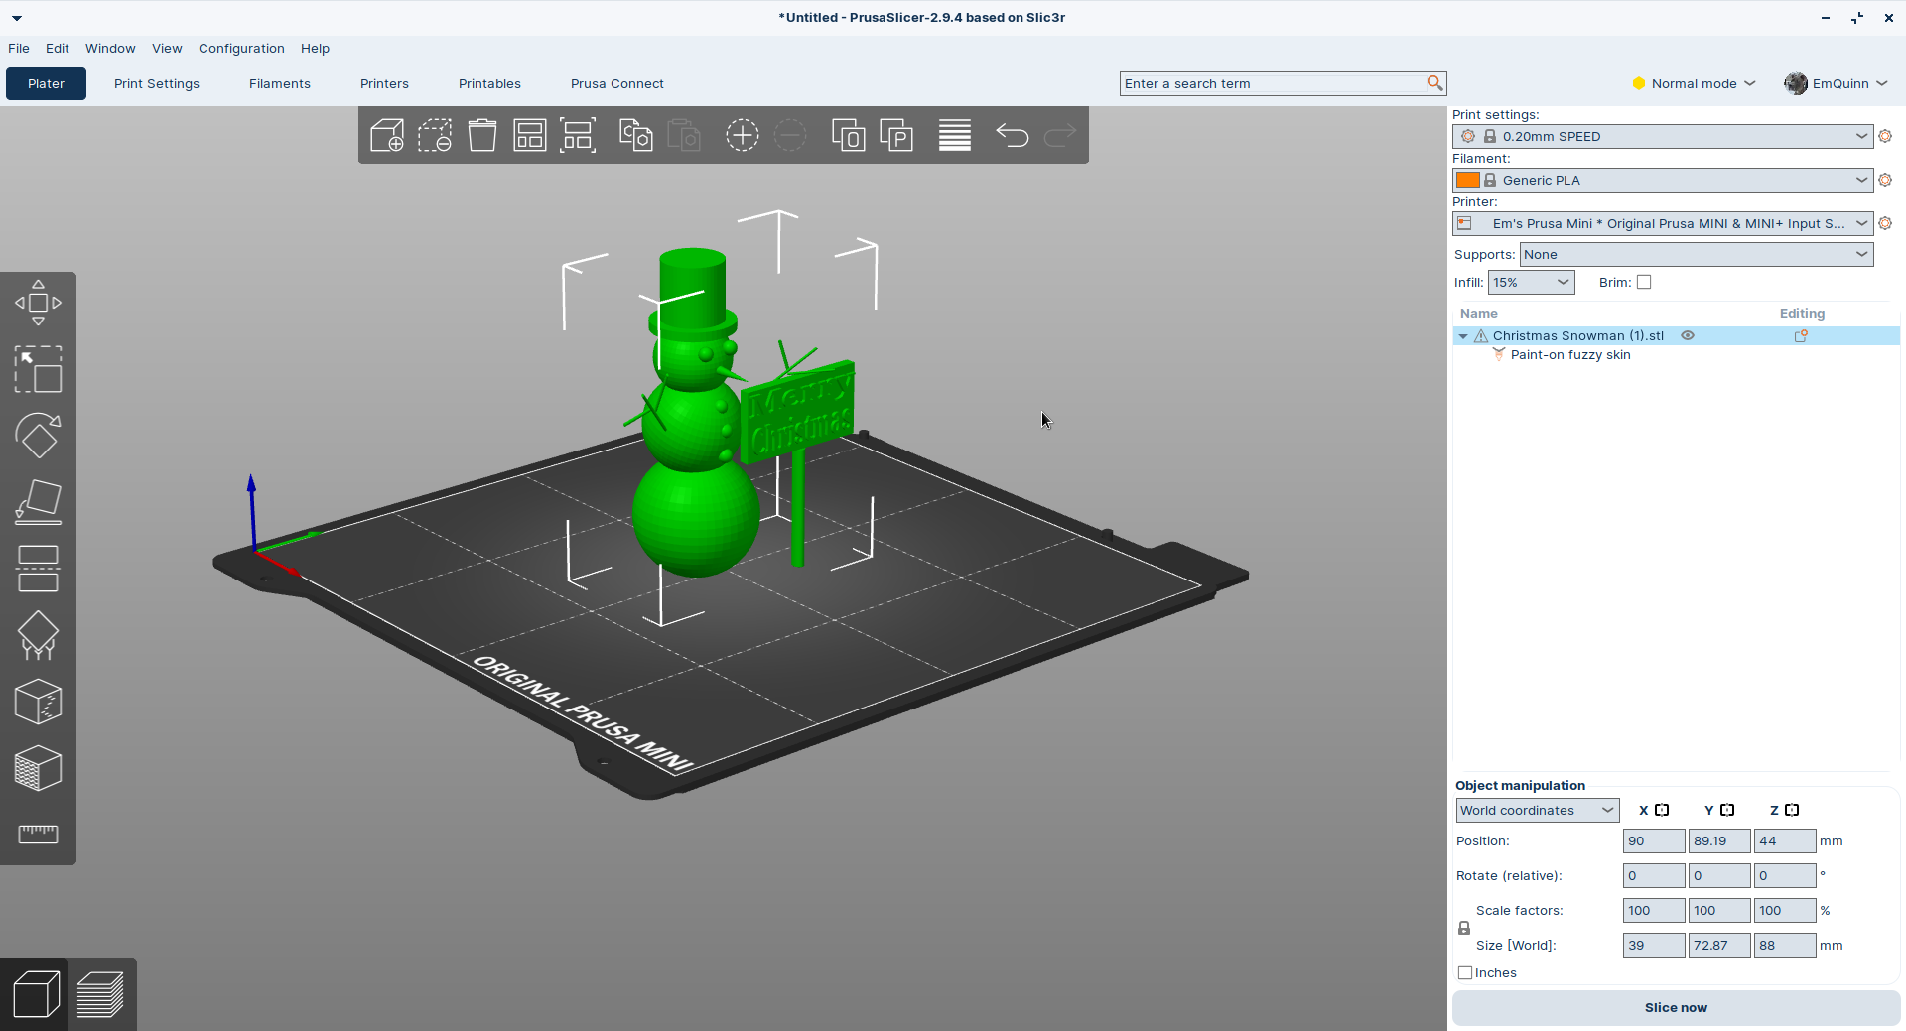This screenshot has width=1906, height=1031.
Task: Toggle the Z axis mirror button
Action: click(1792, 810)
